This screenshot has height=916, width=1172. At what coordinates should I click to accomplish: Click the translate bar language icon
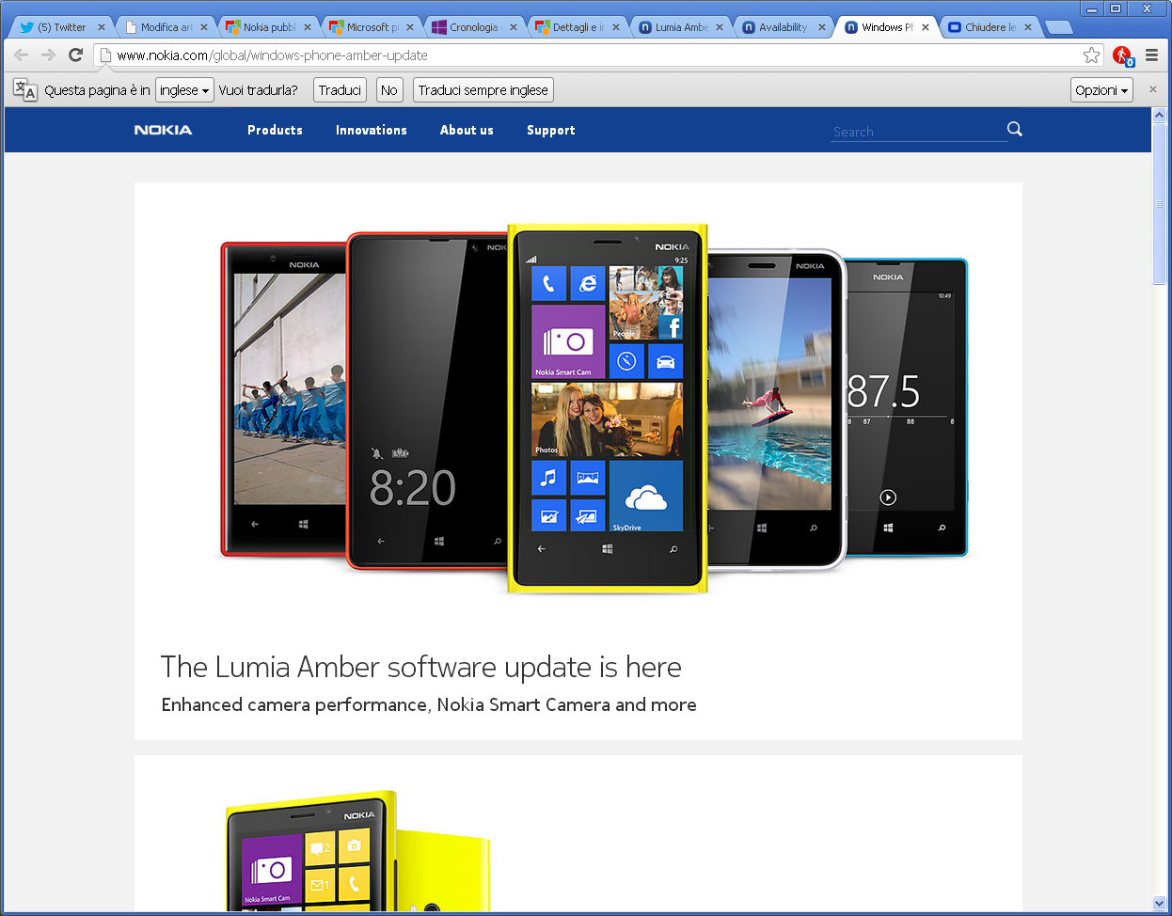pos(25,90)
